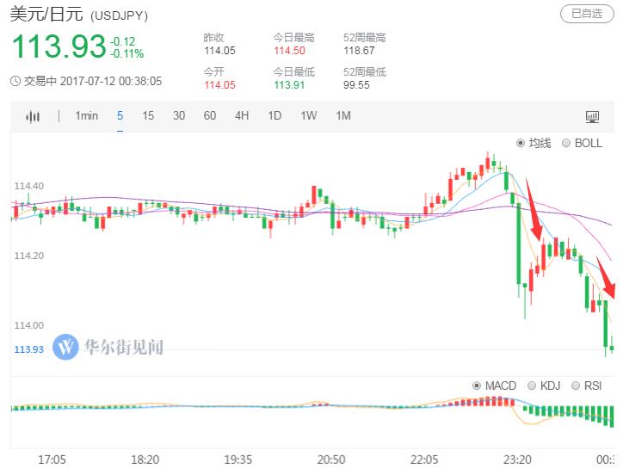Click the 22:05 time axis label
Viewport: 623px width, 475px height.
(424, 460)
